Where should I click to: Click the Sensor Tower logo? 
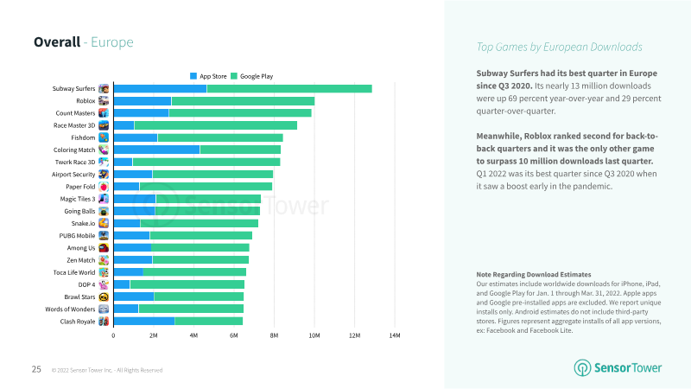pos(618,367)
